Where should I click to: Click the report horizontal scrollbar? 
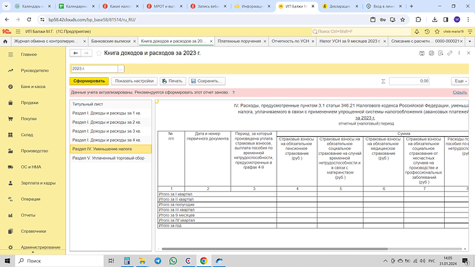[275, 249]
